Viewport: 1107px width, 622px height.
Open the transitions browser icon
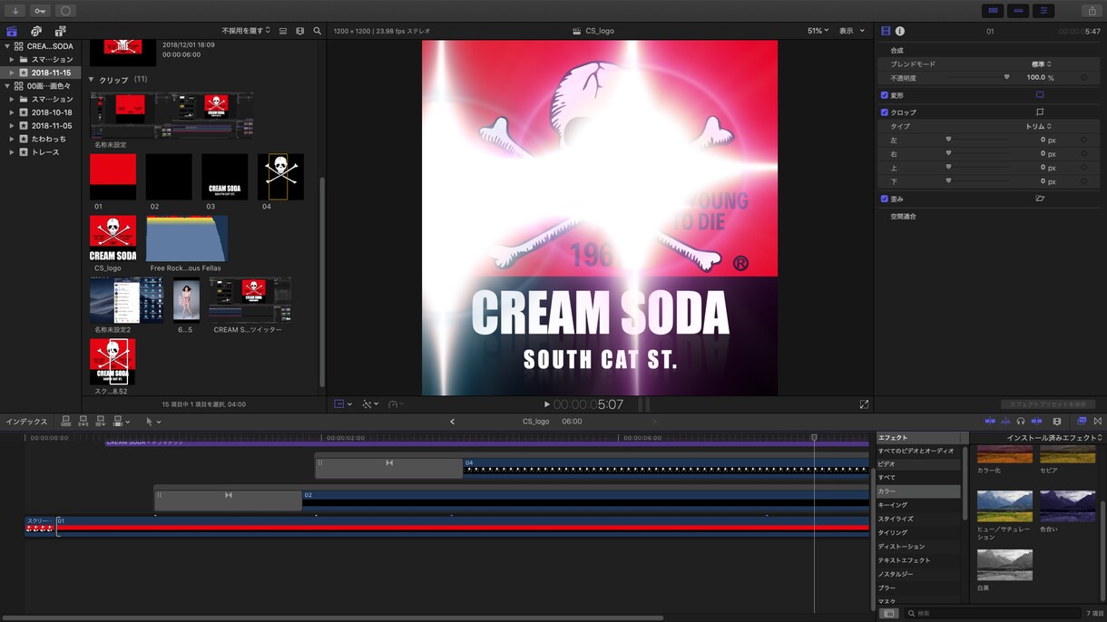1098,422
